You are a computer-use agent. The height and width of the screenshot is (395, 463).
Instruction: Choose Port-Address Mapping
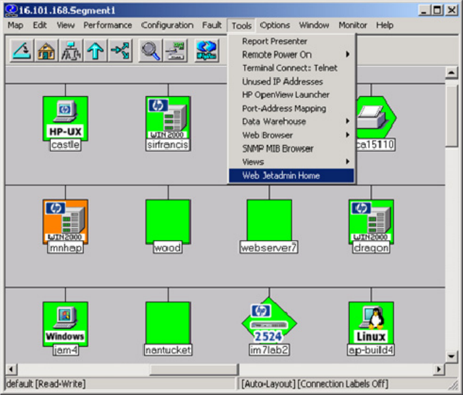[292, 109]
